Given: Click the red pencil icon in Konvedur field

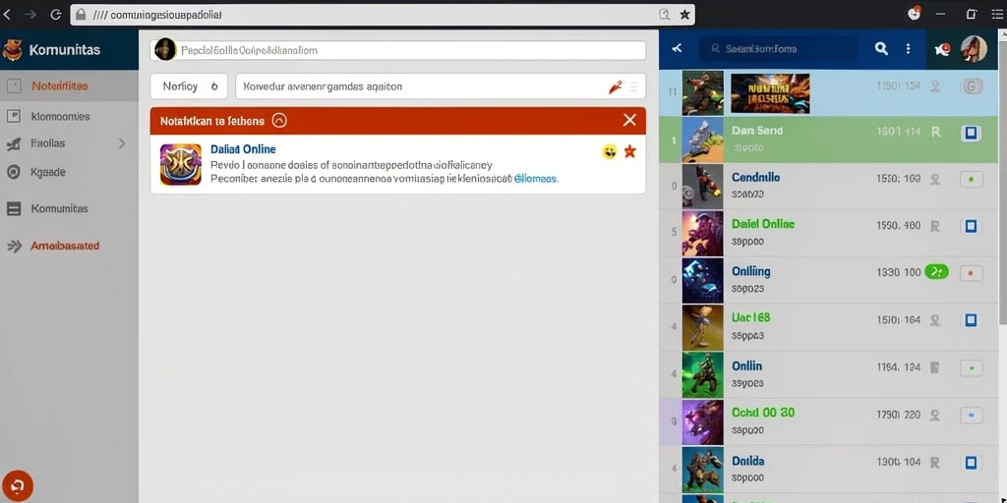Looking at the screenshot, I should pos(615,87).
